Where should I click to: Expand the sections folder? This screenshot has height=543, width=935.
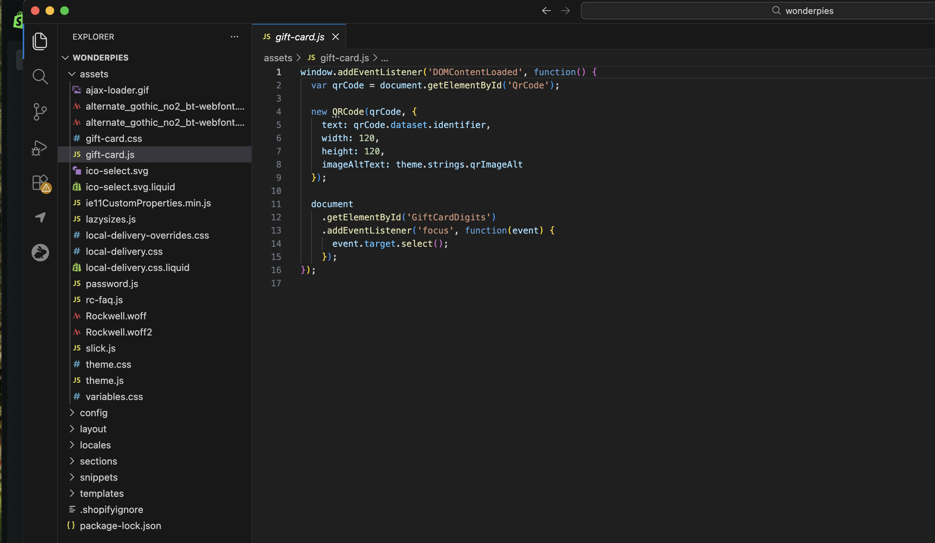click(x=98, y=461)
